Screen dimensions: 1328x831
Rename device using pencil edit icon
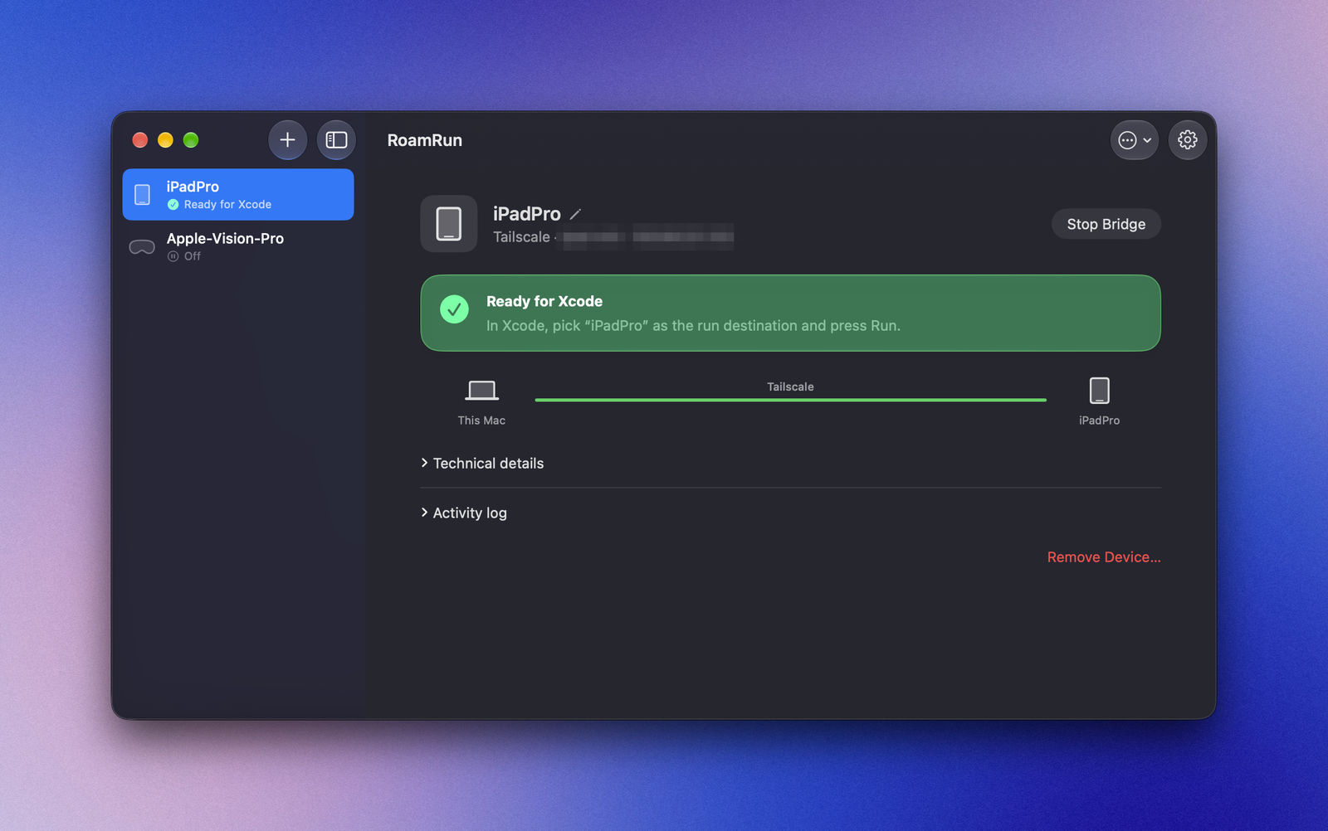pyautogui.click(x=575, y=214)
